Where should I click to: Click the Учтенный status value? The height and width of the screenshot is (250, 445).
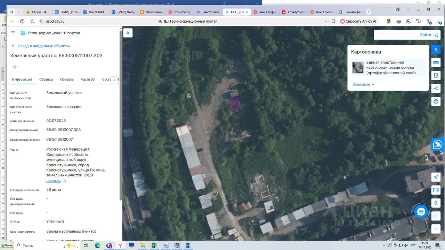[55, 222]
